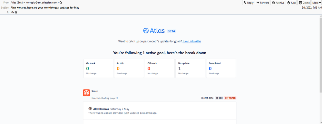This screenshot has width=322, height=124.
Task: Click 'No contributing project' text
Action: 105,98
